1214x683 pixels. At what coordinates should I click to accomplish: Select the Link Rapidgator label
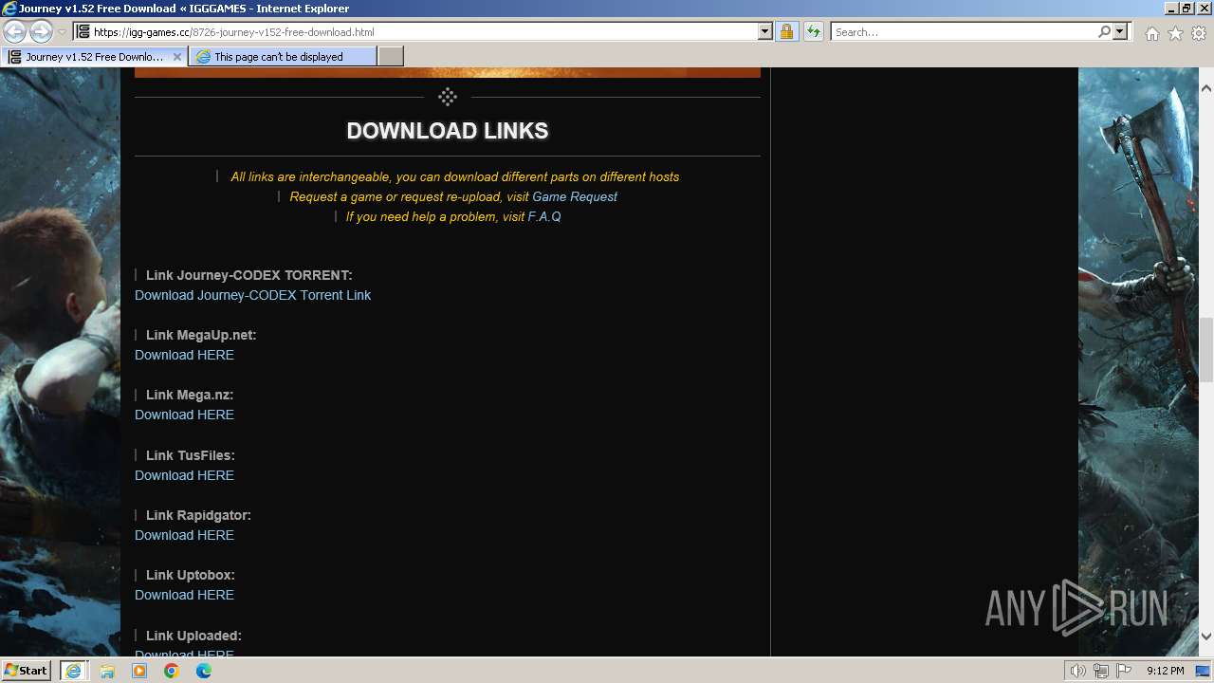tap(198, 515)
